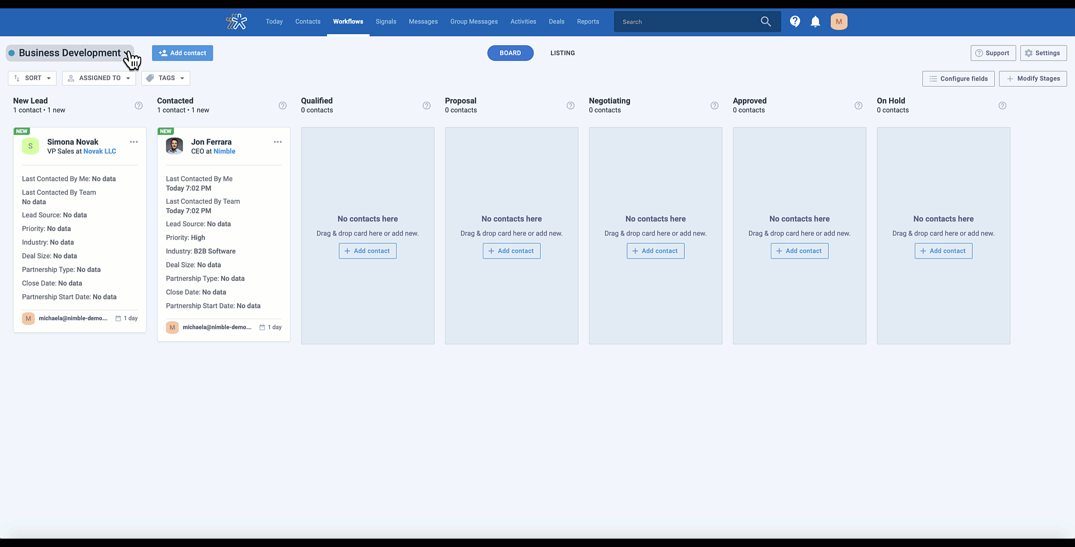Open the three-dot menu on Jon Ferrara's card
The height and width of the screenshot is (547, 1075).
(x=278, y=142)
